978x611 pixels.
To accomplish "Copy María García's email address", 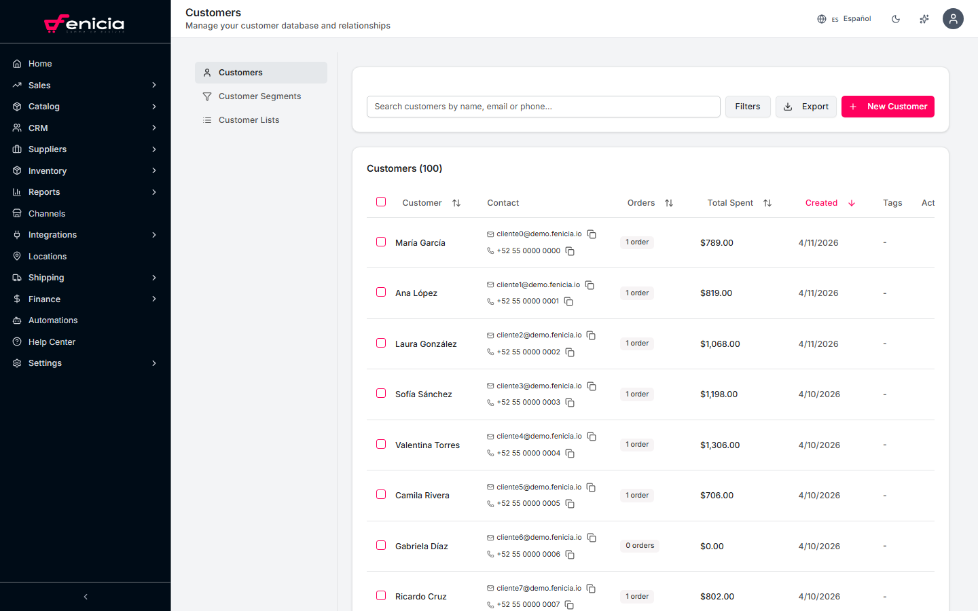I will pos(592,234).
